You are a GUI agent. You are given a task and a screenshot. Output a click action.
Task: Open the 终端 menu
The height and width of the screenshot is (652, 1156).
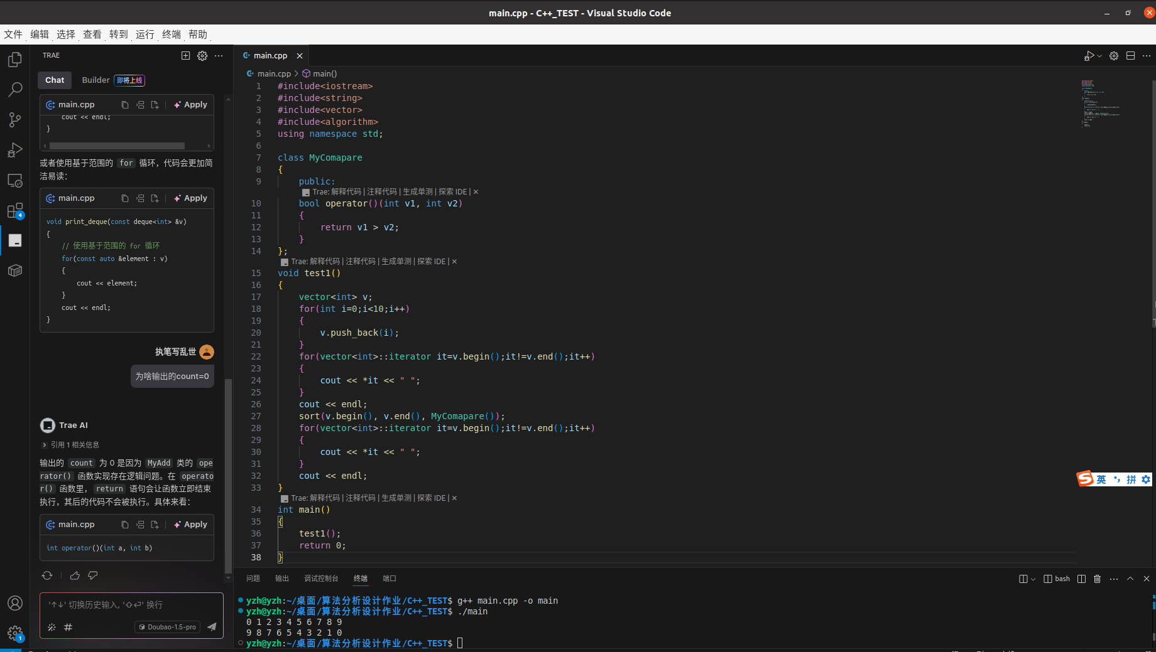[x=172, y=35]
